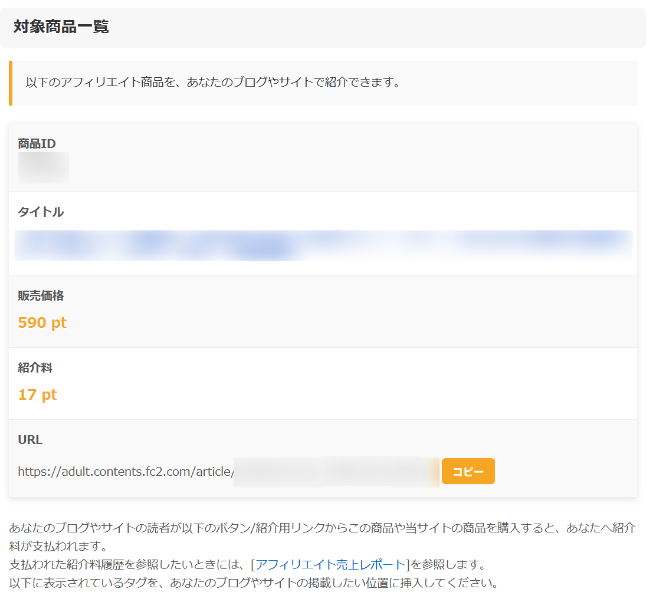
Task: Click the text を参照します after the report link
Action: click(447, 565)
